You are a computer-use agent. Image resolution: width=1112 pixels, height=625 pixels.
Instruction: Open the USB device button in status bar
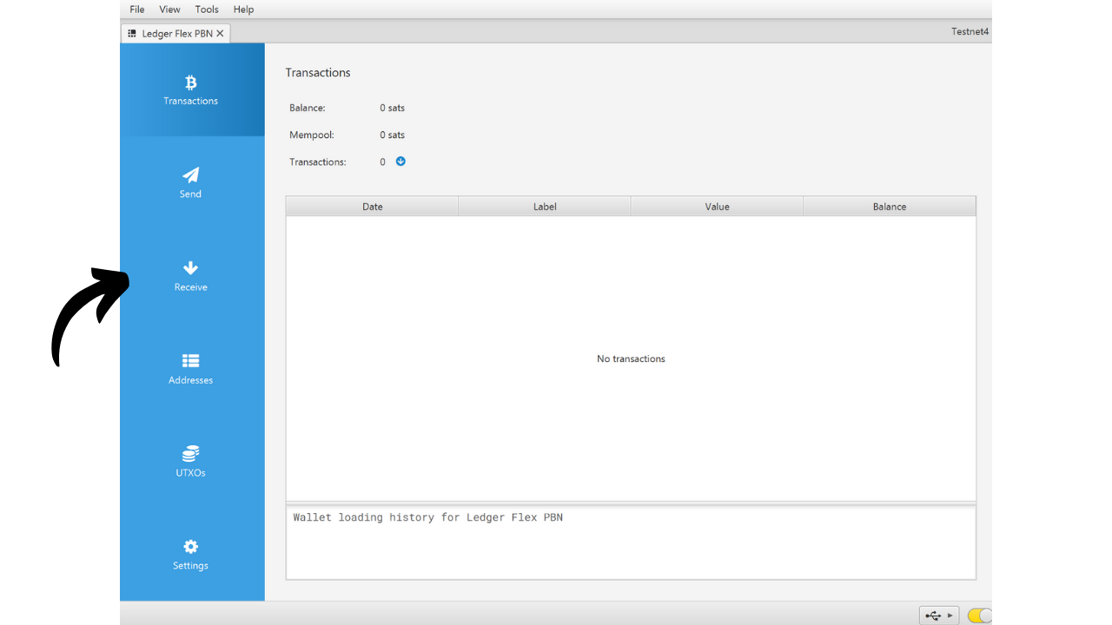click(938, 615)
